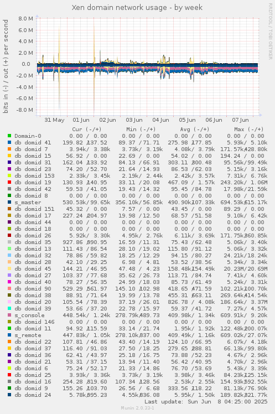Click the 'db domid 20' legend label
This screenshot has width=275, height=414.
pos(33,302)
